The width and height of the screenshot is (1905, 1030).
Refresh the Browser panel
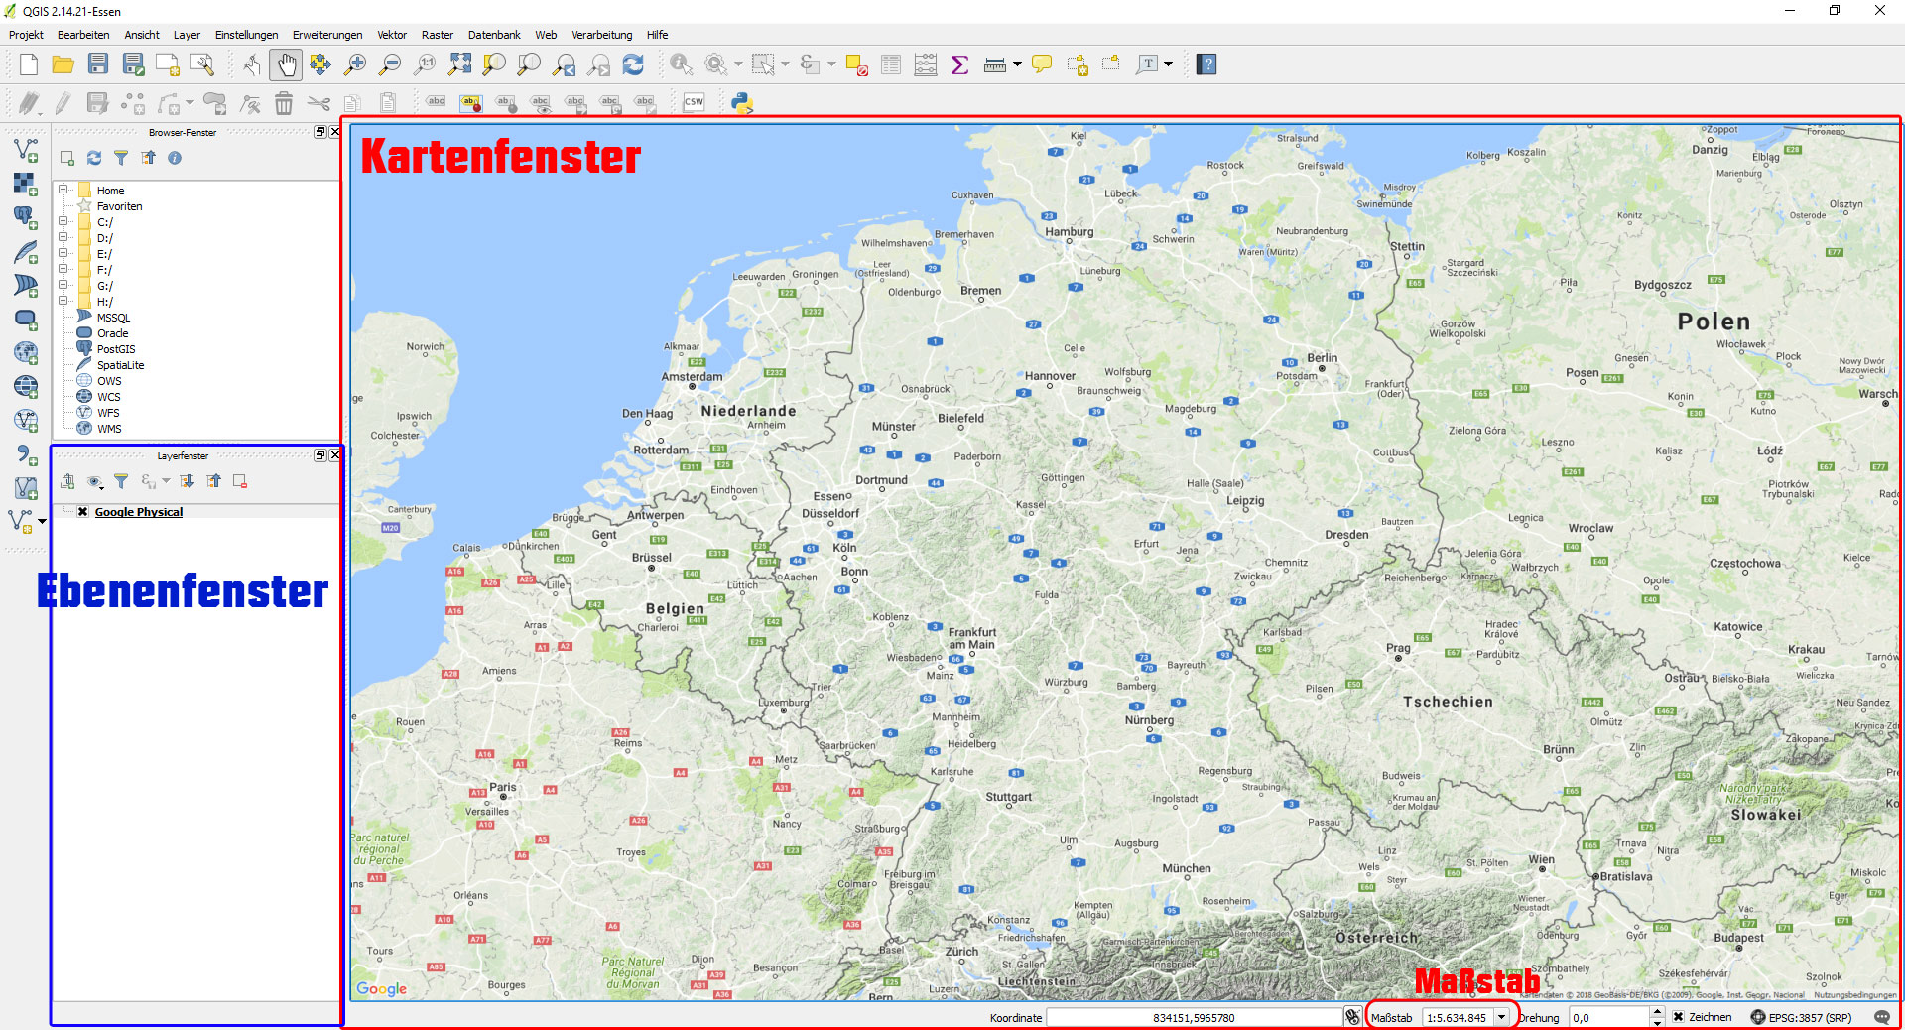94,158
